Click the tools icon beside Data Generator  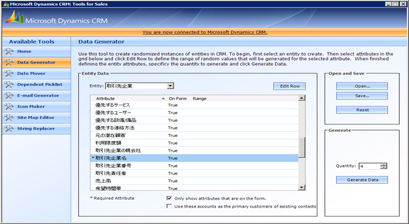click(x=9, y=62)
